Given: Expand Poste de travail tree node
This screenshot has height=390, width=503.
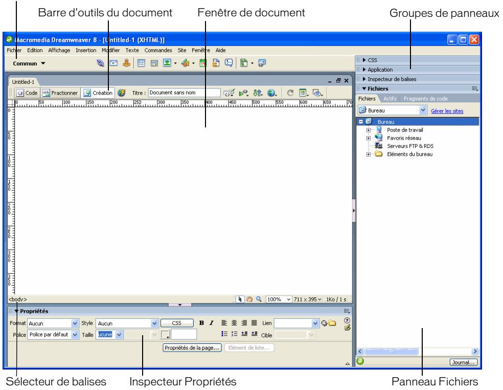Looking at the screenshot, I should coord(368,130).
